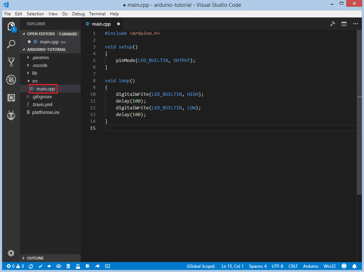Click the UTF-8 encoding indicator
This screenshot has width=364, height=272.
click(277, 266)
